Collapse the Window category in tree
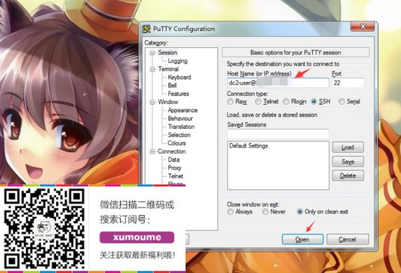The width and height of the screenshot is (401, 273). coord(152,102)
